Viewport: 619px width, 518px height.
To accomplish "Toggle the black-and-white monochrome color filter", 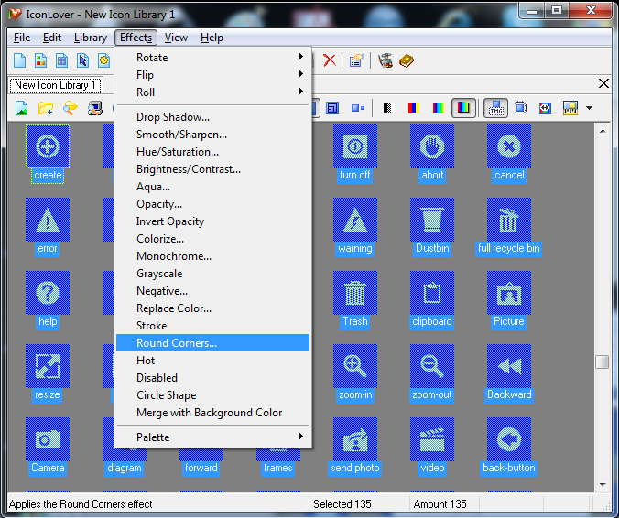I will tap(388, 108).
